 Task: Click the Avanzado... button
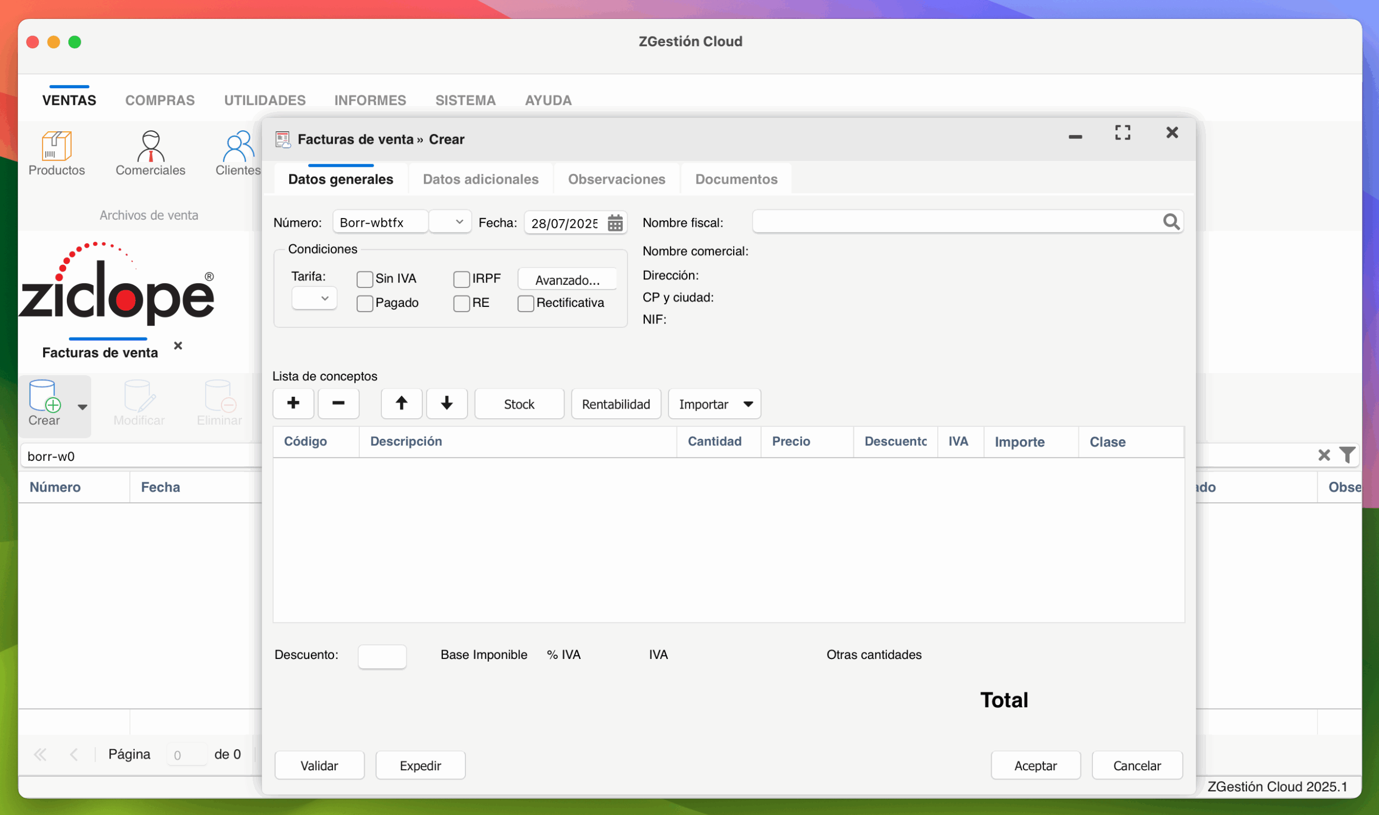point(568,279)
